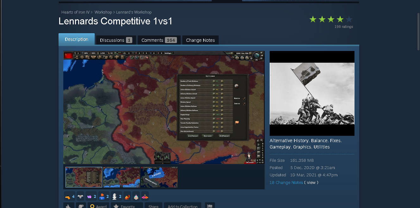
Task: Select the middle screenshot thumbnail
Action: point(121,177)
